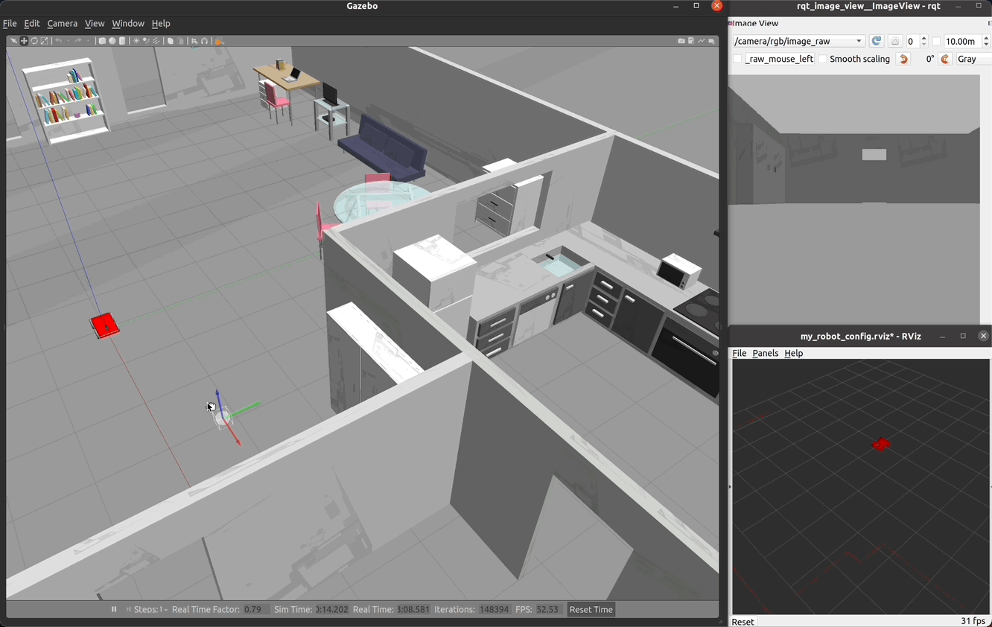Activate the selection arrow tool in Gazebo
992x627 pixels.
[13, 41]
